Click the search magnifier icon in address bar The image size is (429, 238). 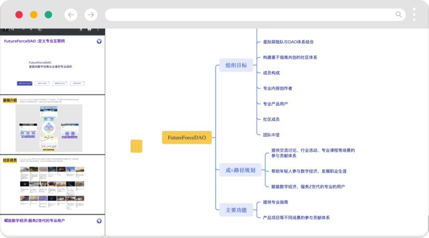click(x=399, y=15)
